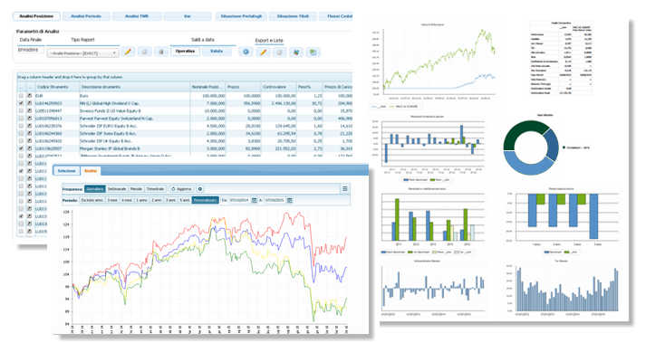Switch to the Analisi Periodo tab

tap(86, 16)
